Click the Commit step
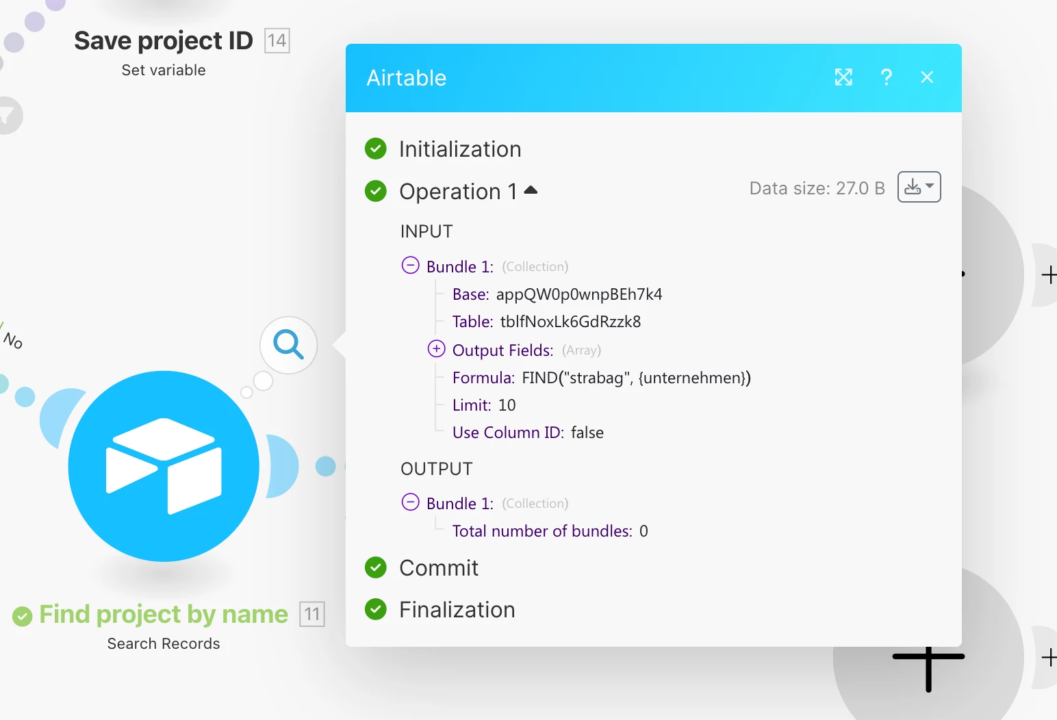 pyautogui.click(x=439, y=568)
